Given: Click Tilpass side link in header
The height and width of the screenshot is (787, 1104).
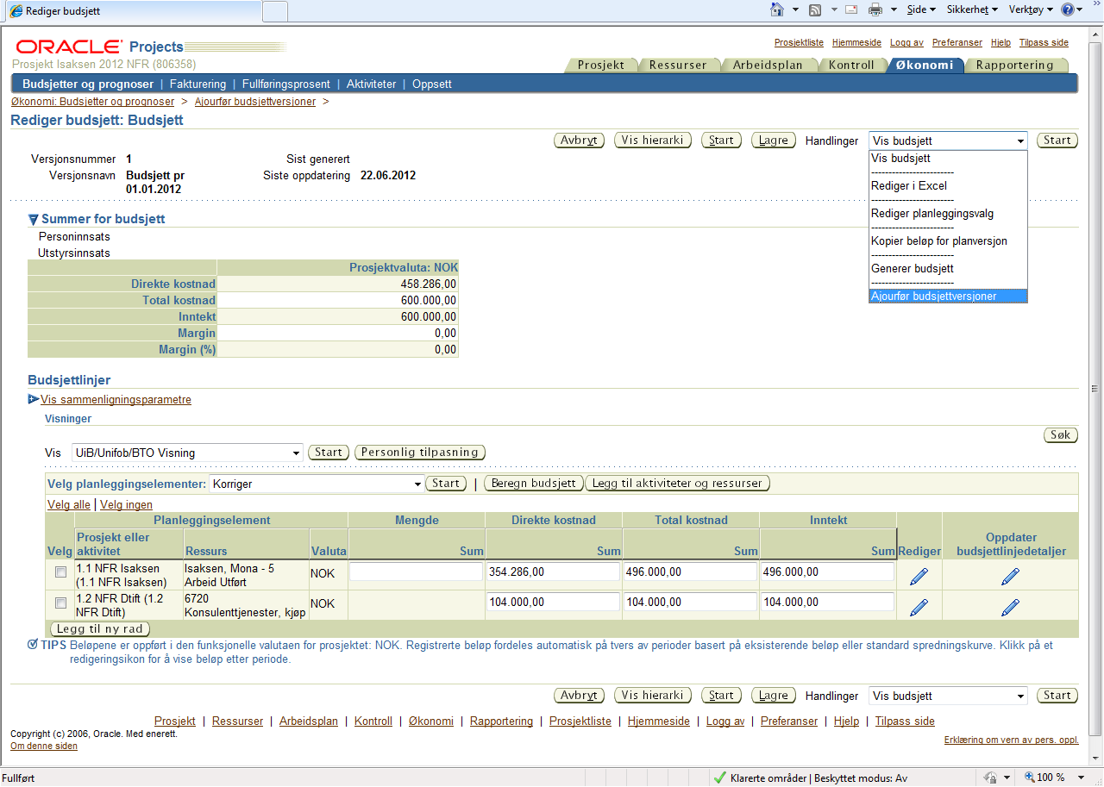Looking at the screenshot, I should click(x=1044, y=42).
